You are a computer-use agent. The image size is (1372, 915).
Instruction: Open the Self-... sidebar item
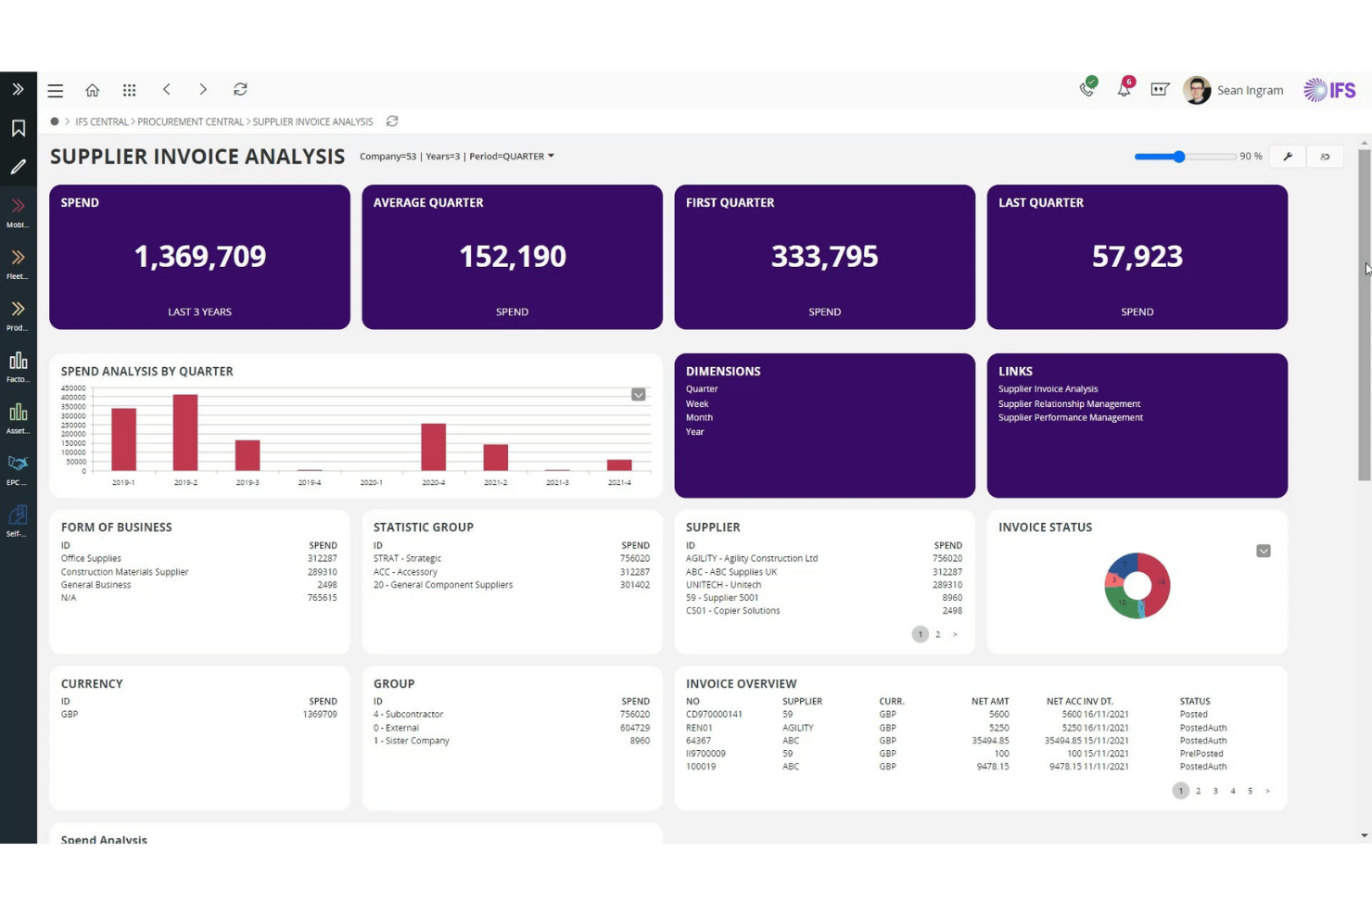click(x=18, y=520)
